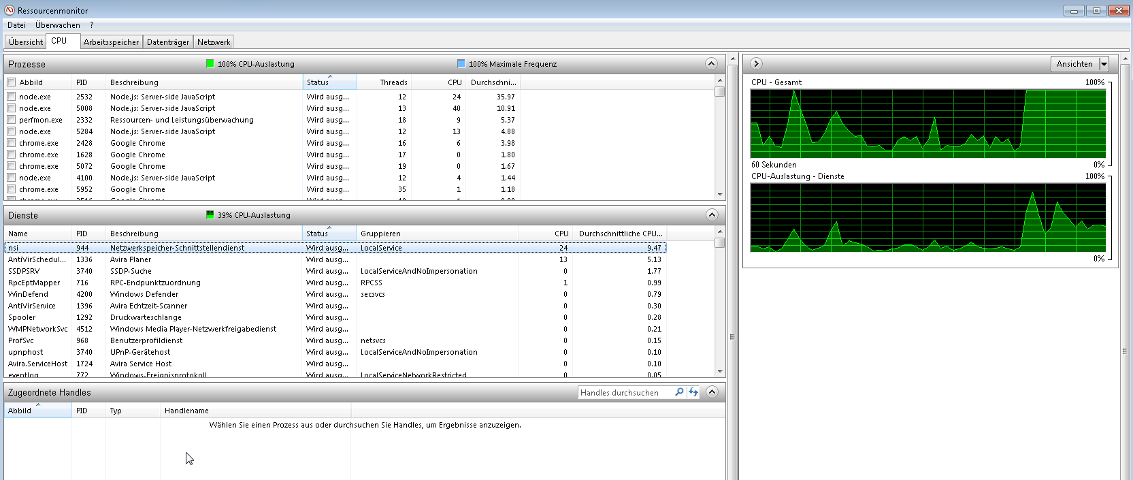Click the green CPU-Auslastung indicator in Prozesse
The height and width of the screenshot is (480, 1133).
click(210, 64)
